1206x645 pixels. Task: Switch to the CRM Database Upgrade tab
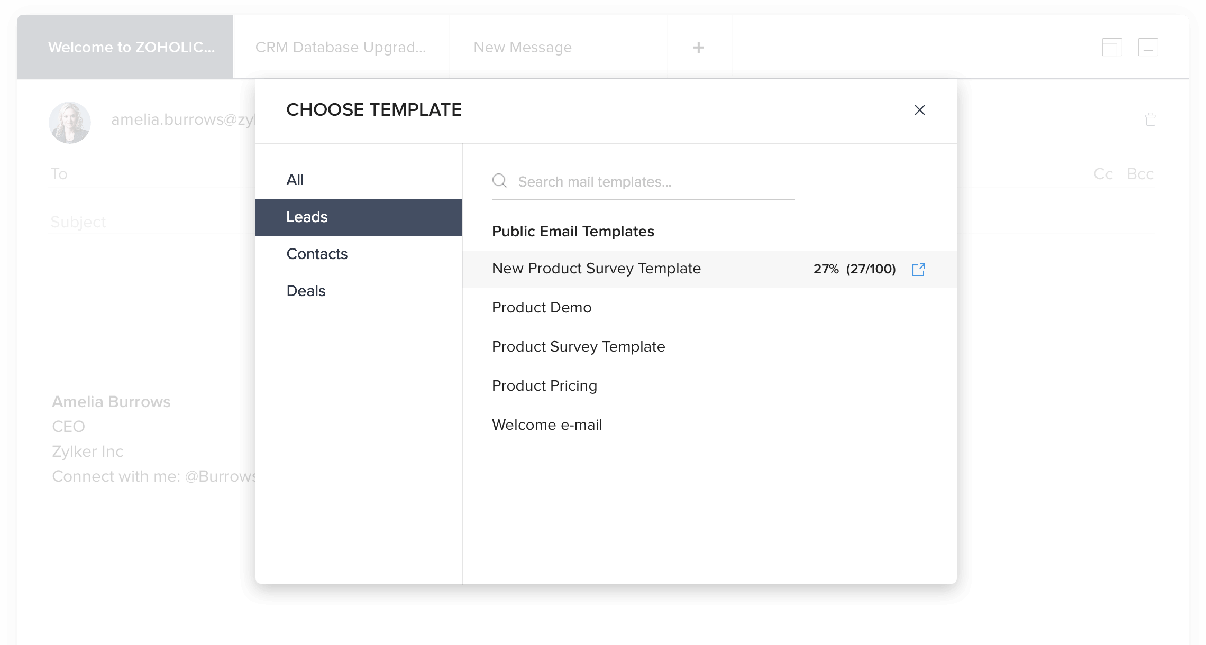(341, 47)
